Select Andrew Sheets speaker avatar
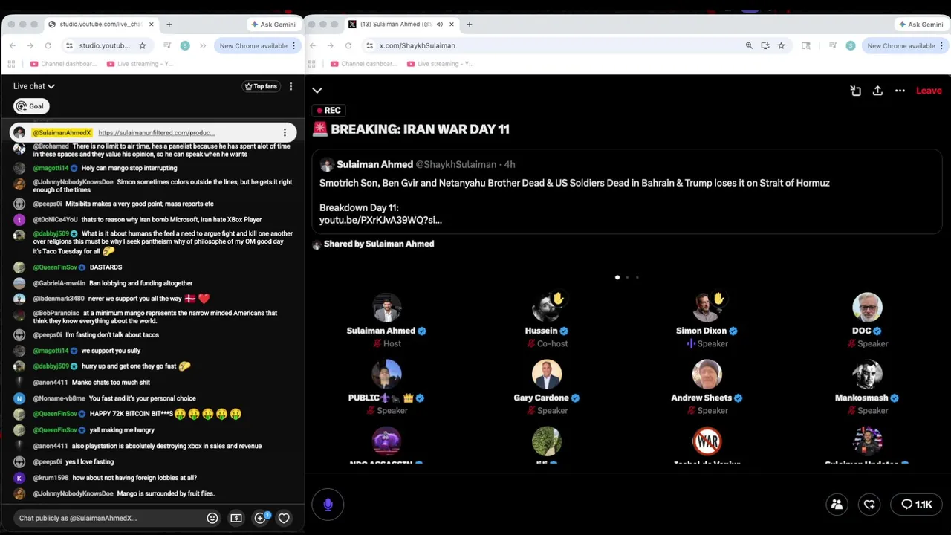The image size is (951, 535). 707,374
